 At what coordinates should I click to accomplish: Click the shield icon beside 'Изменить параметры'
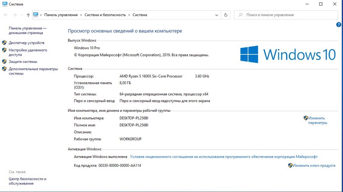click(306, 118)
